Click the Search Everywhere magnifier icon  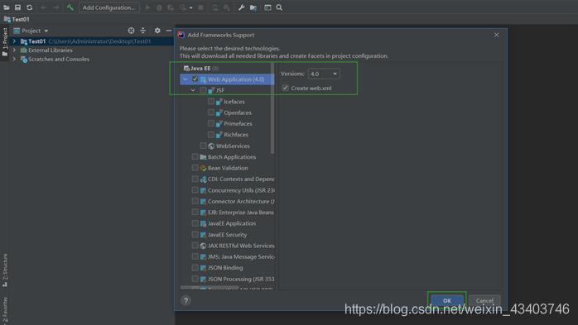(279, 7)
